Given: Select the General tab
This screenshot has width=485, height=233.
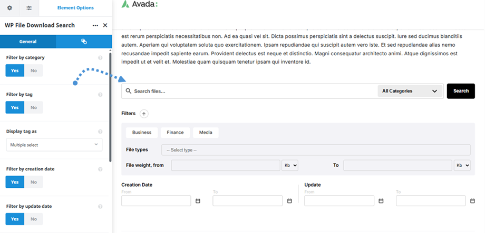Looking at the screenshot, I should (28, 42).
